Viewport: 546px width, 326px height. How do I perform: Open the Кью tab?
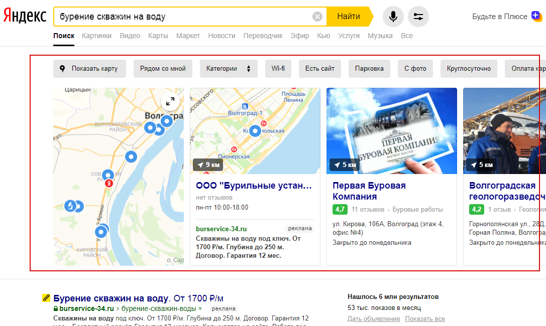point(323,36)
